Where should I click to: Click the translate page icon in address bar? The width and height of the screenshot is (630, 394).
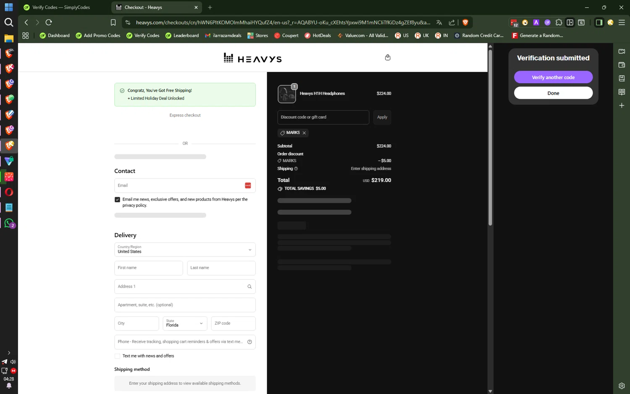(439, 22)
